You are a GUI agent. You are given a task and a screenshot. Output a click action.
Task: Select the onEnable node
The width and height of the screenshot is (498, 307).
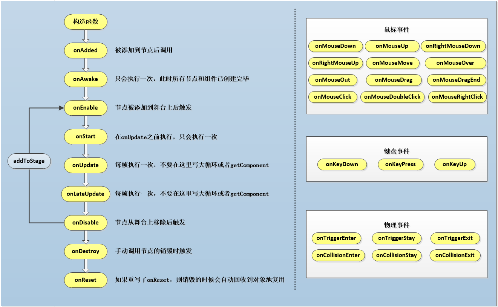point(86,108)
